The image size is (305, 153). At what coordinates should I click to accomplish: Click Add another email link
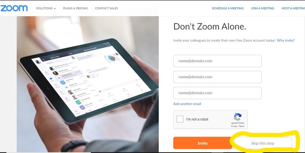[187, 104]
